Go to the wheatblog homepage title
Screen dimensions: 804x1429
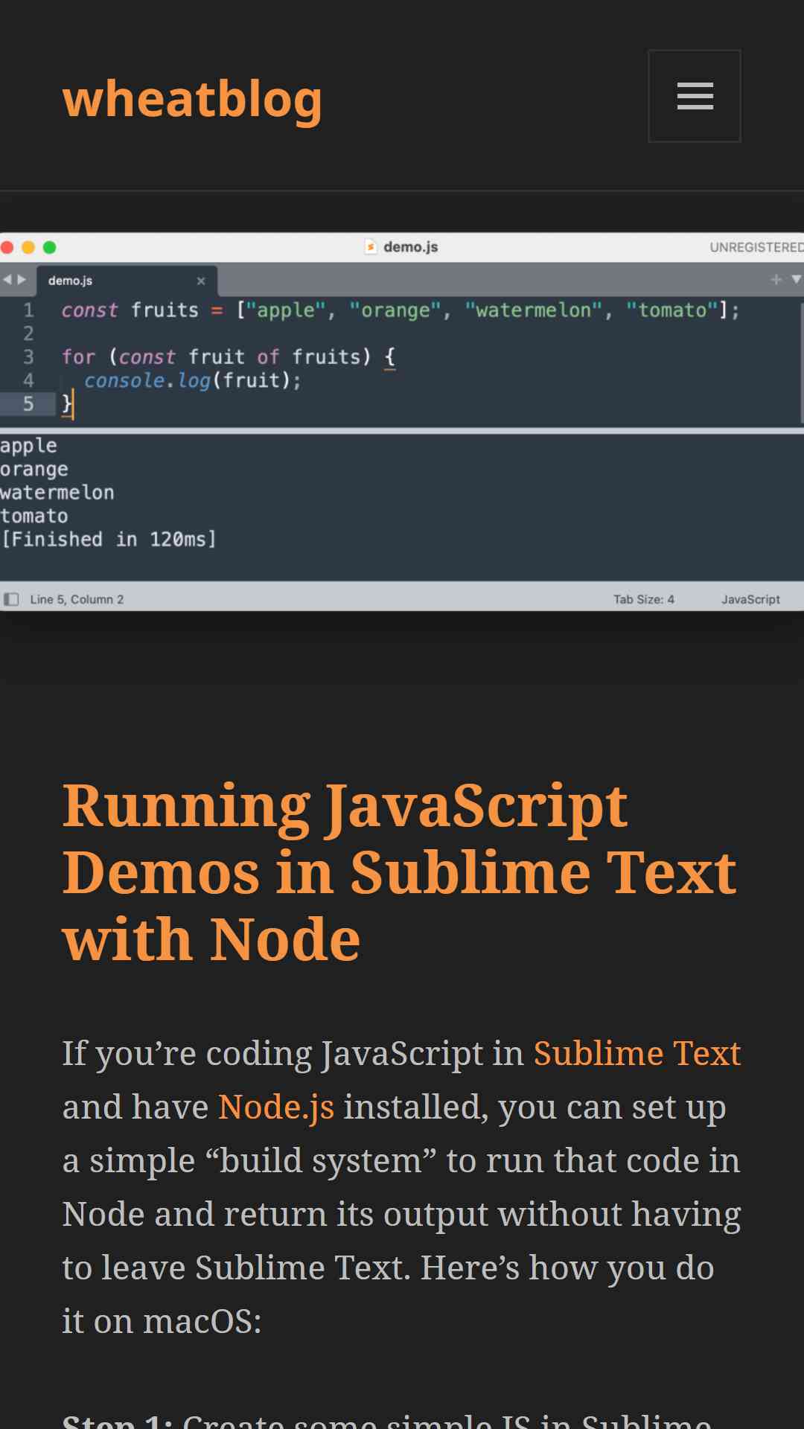[192, 99]
